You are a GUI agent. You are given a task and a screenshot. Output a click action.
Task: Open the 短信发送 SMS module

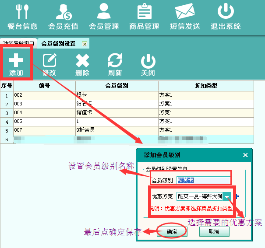click(x=184, y=17)
